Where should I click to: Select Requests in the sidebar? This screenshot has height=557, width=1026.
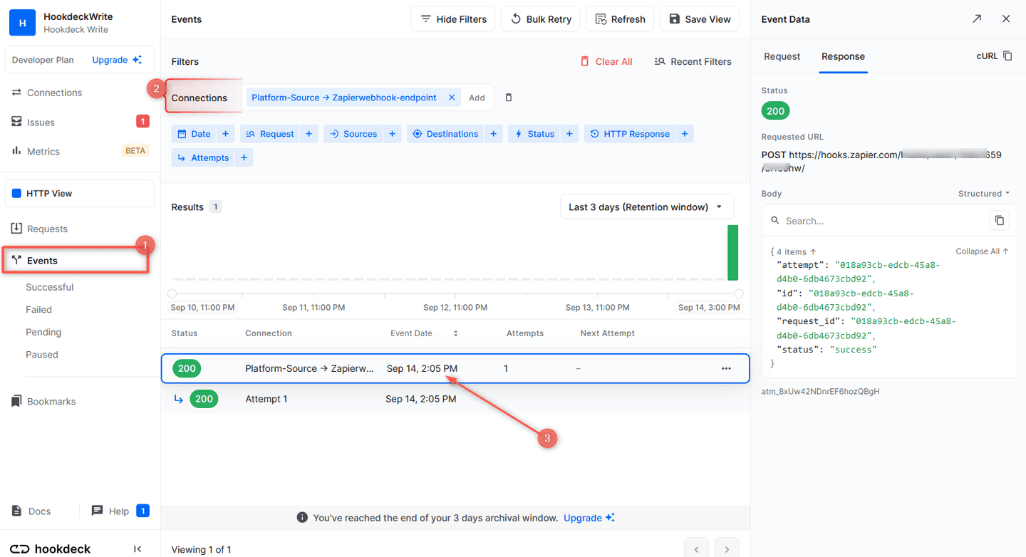click(47, 228)
